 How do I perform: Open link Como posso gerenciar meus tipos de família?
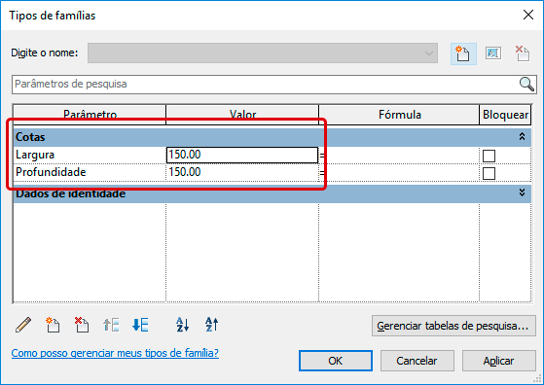[x=115, y=353]
